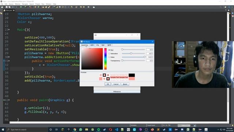
Task: Click the Transparency spinner field
Action: coord(150,61)
